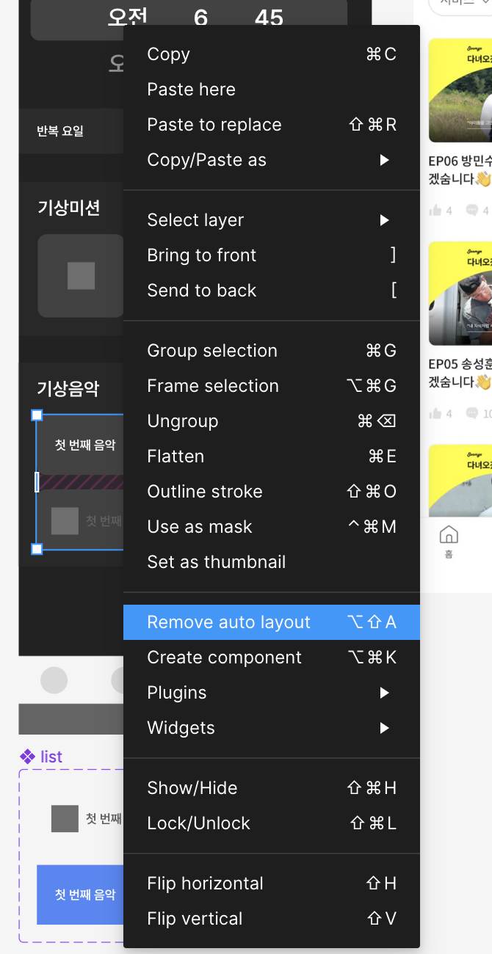The image size is (492, 954).
Task: Click the purple list component icon
Action: pos(27,757)
